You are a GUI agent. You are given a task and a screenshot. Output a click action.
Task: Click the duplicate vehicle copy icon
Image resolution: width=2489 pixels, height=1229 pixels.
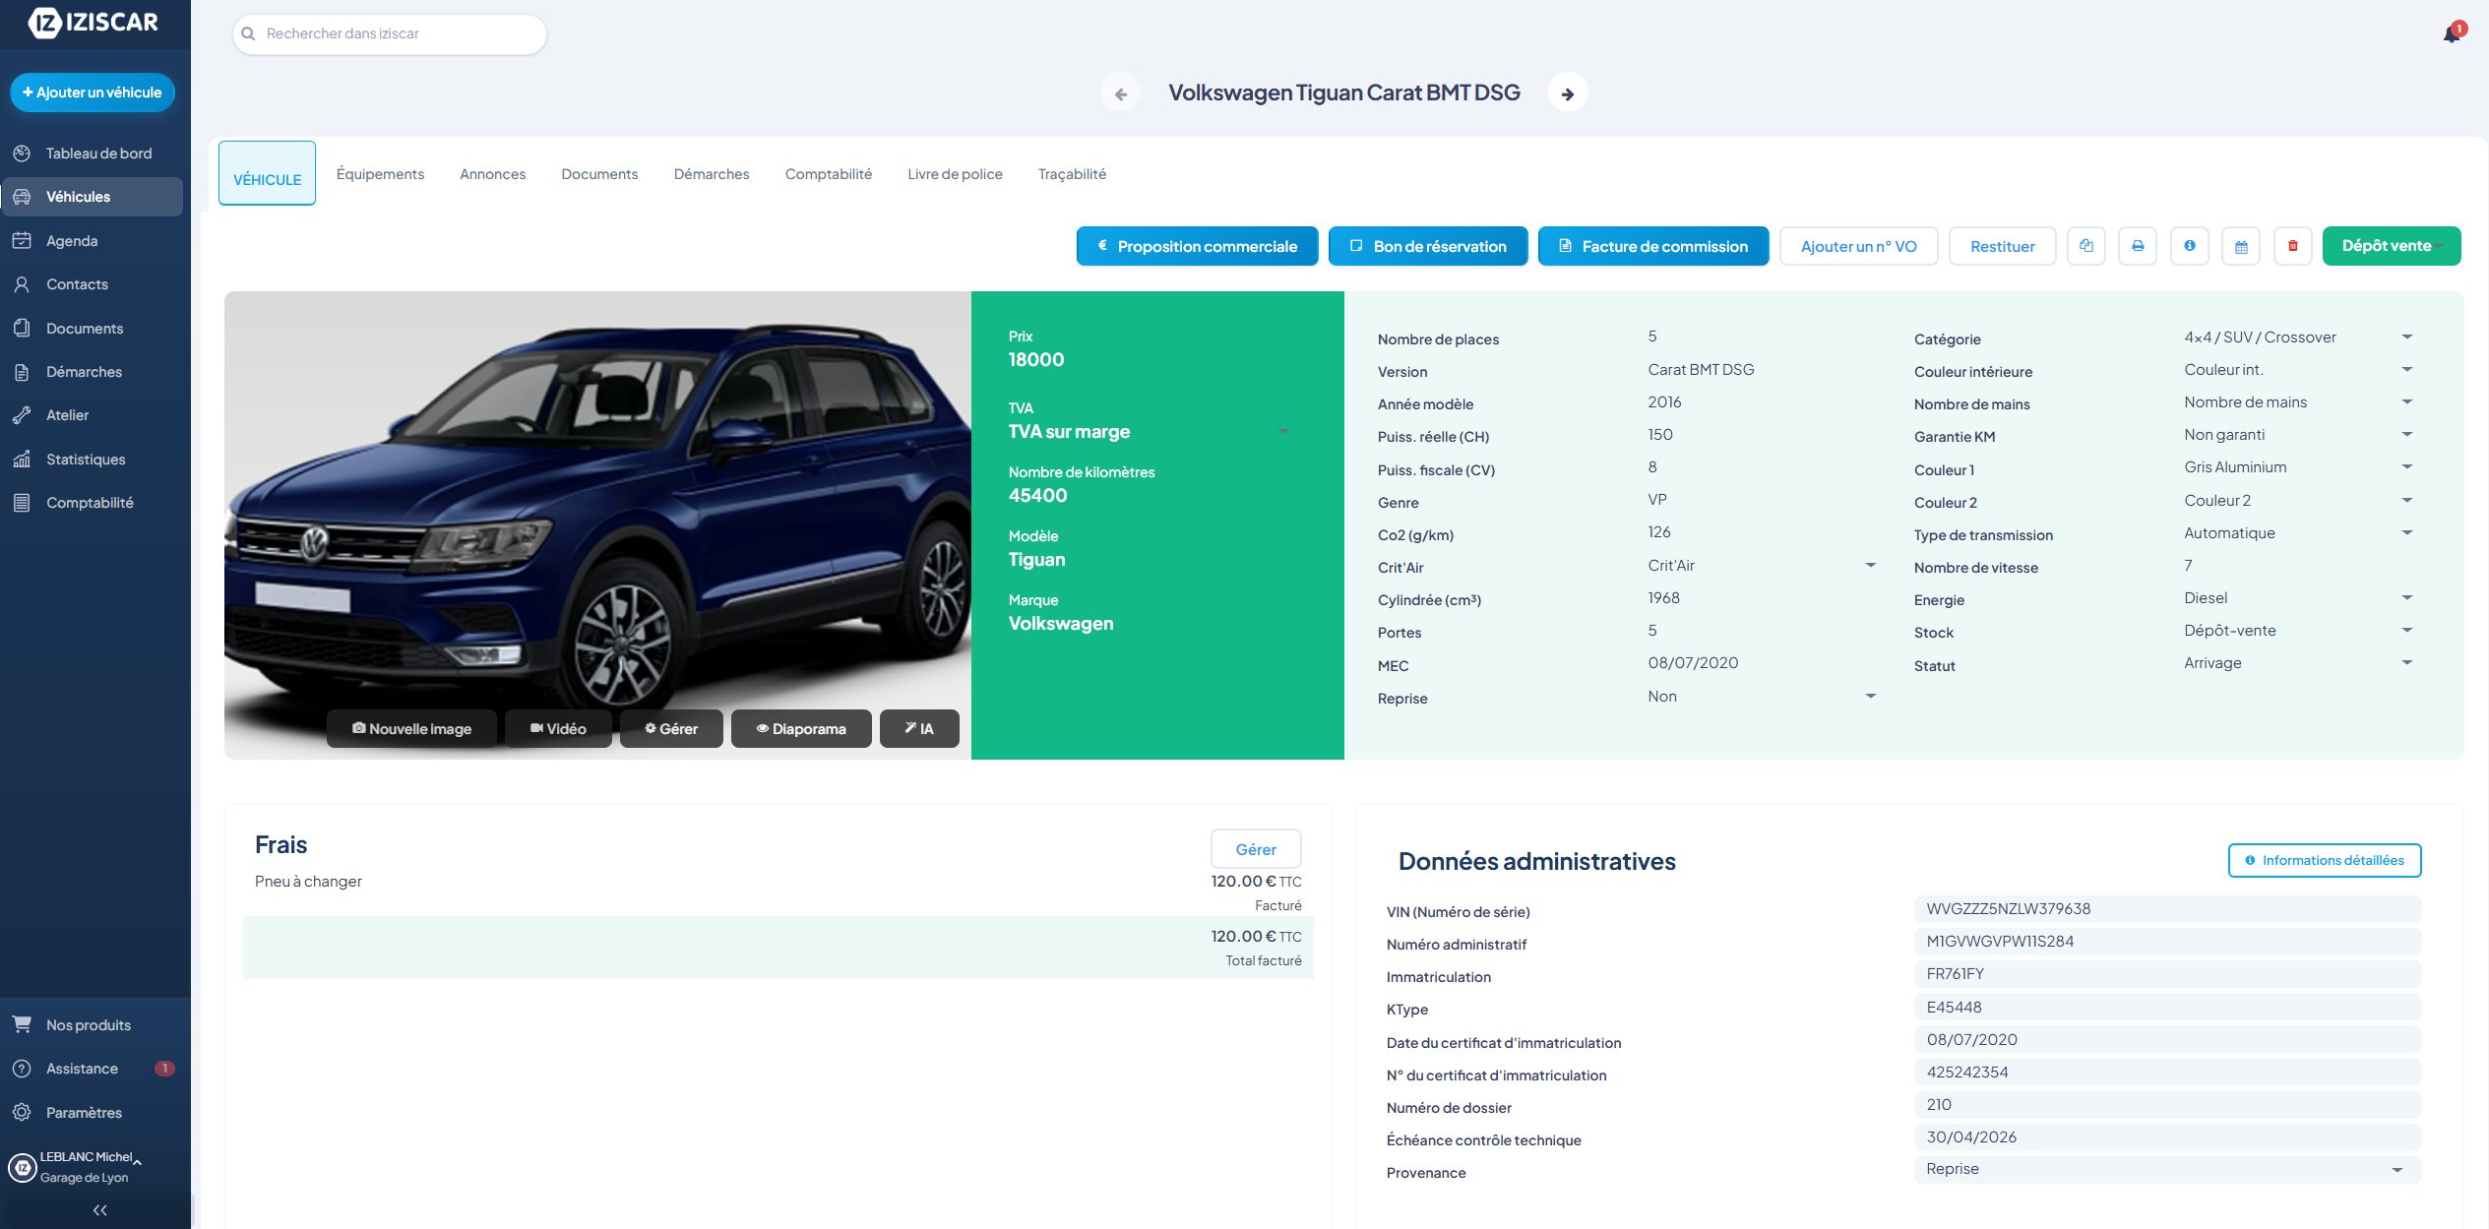pos(2086,246)
